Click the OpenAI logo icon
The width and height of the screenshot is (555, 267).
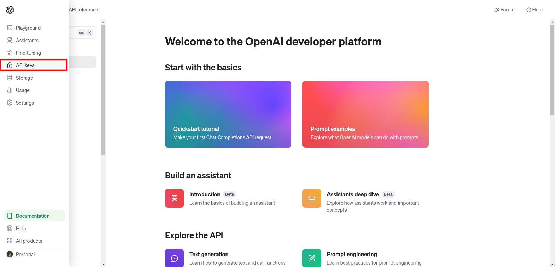(x=10, y=10)
